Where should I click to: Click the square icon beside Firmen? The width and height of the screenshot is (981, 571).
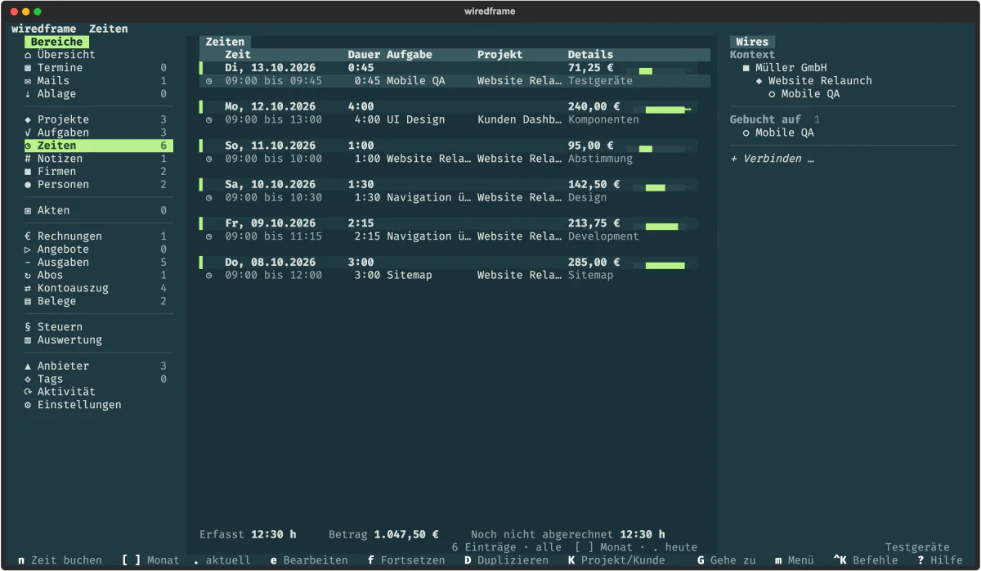[x=28, y=172]
